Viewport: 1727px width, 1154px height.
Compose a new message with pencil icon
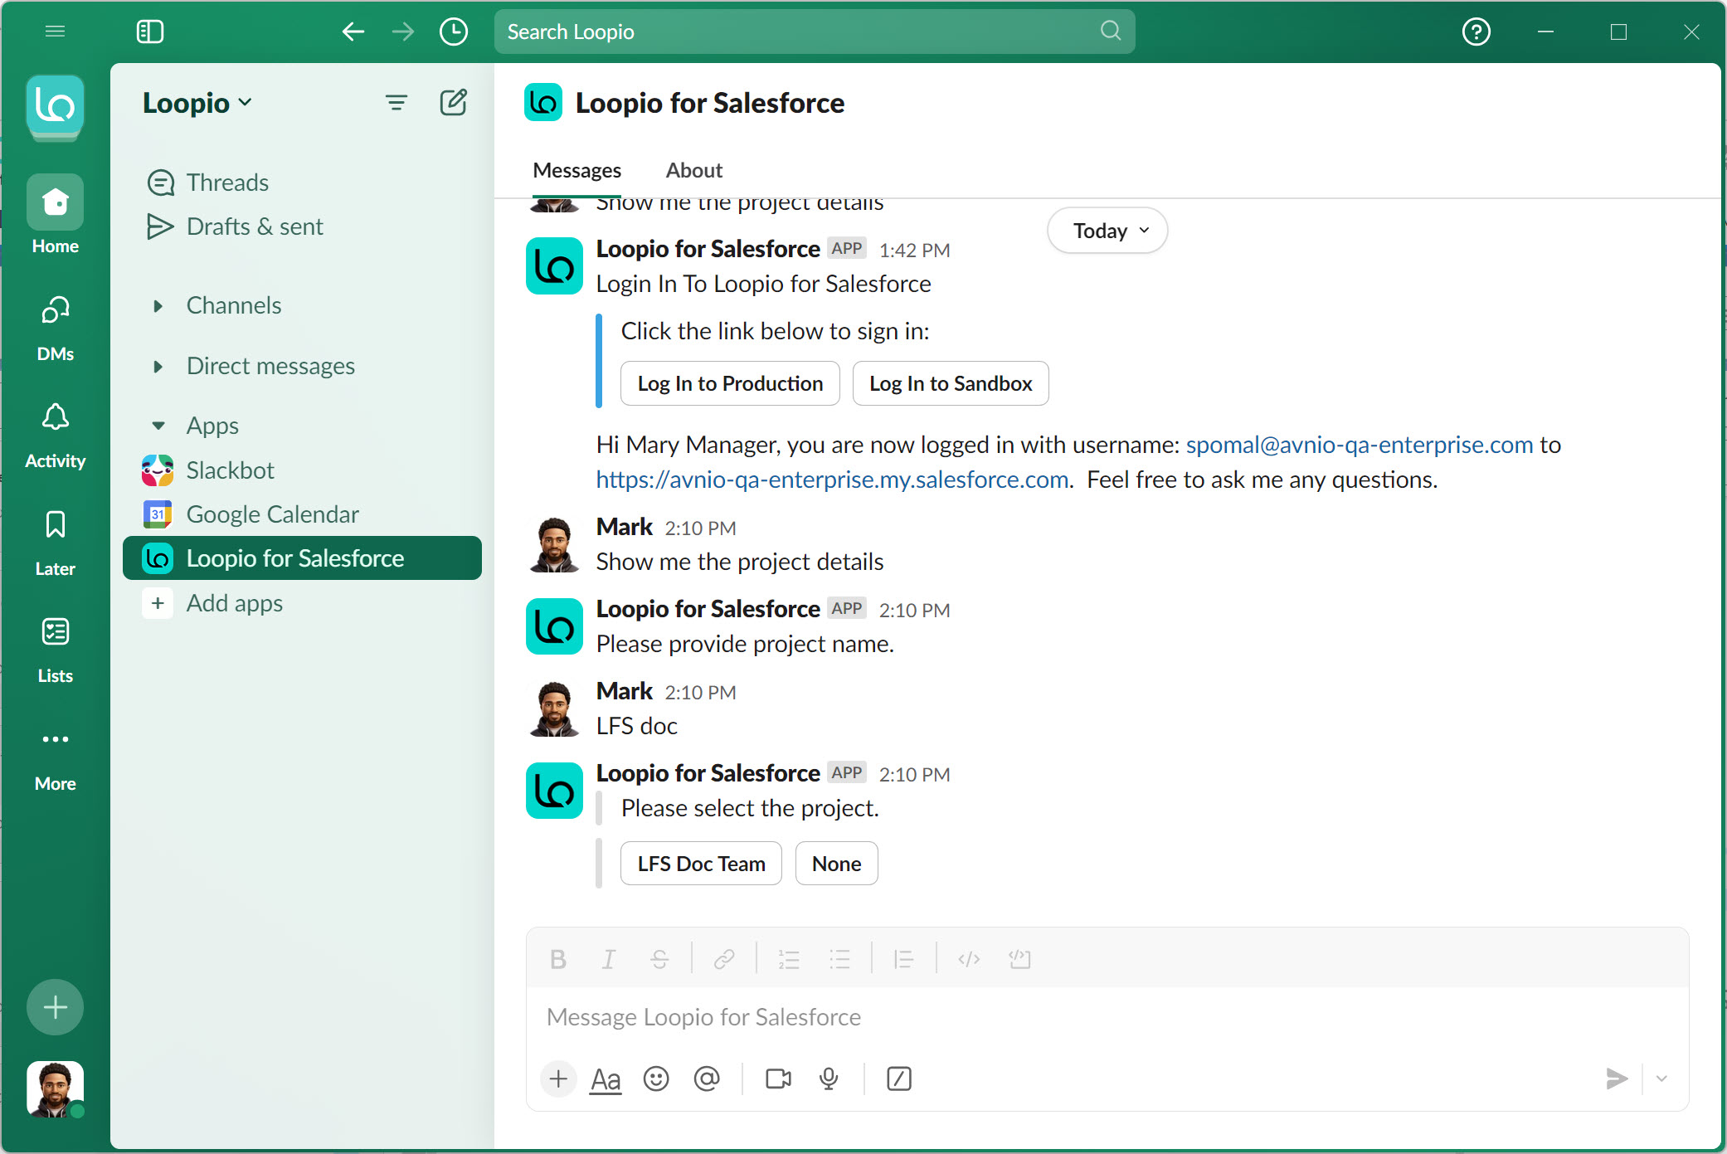pos(453,103)
